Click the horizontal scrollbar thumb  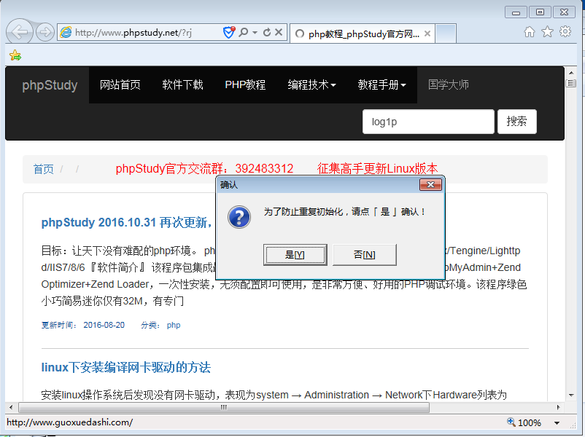point(224,407)
